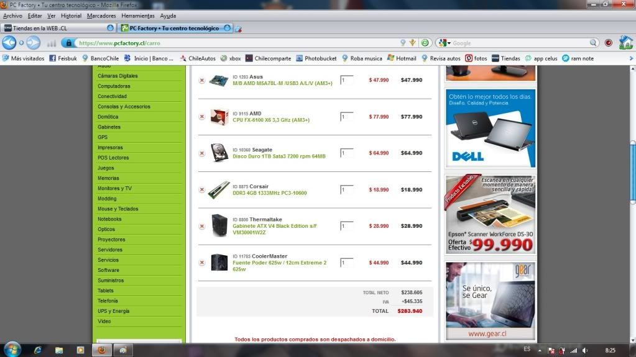636x357 pixels.
Task: Remove CoolerMaster power supply from cart
Action: click(x=201, y=263)
